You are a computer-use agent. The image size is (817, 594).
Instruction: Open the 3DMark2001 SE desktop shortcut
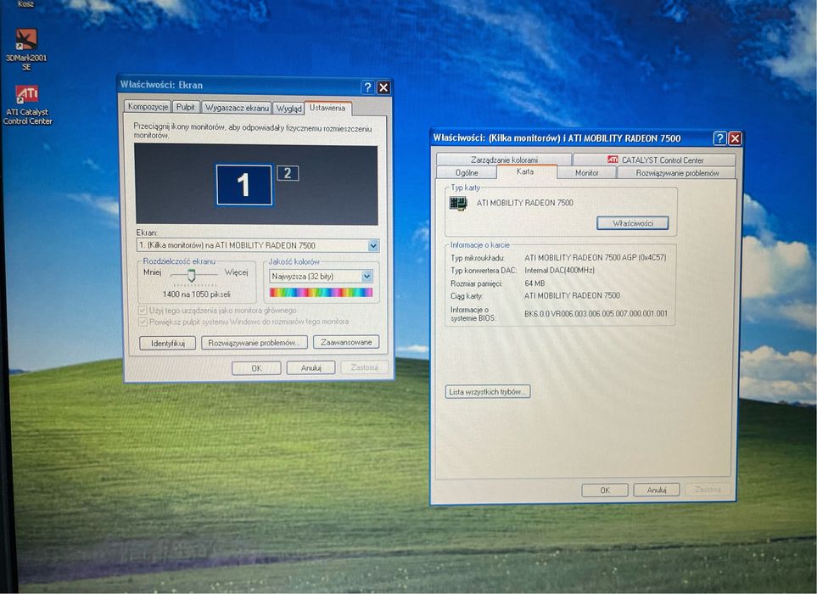pyautogui.click(x=26, y=49)
